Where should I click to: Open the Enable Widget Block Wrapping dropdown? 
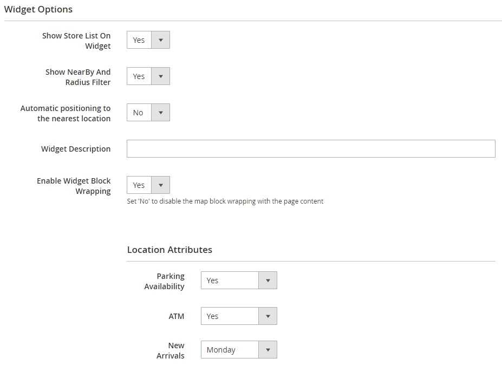(148, 185)
